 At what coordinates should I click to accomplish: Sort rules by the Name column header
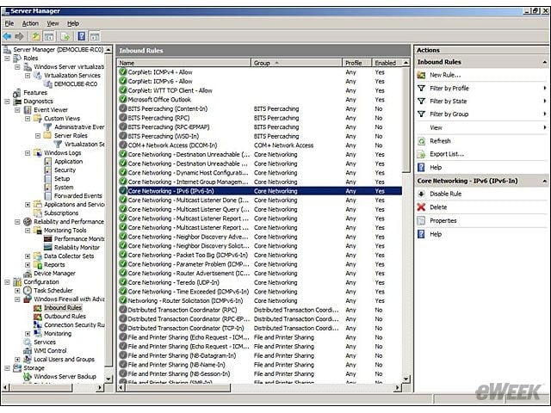[x=184, y=63]
